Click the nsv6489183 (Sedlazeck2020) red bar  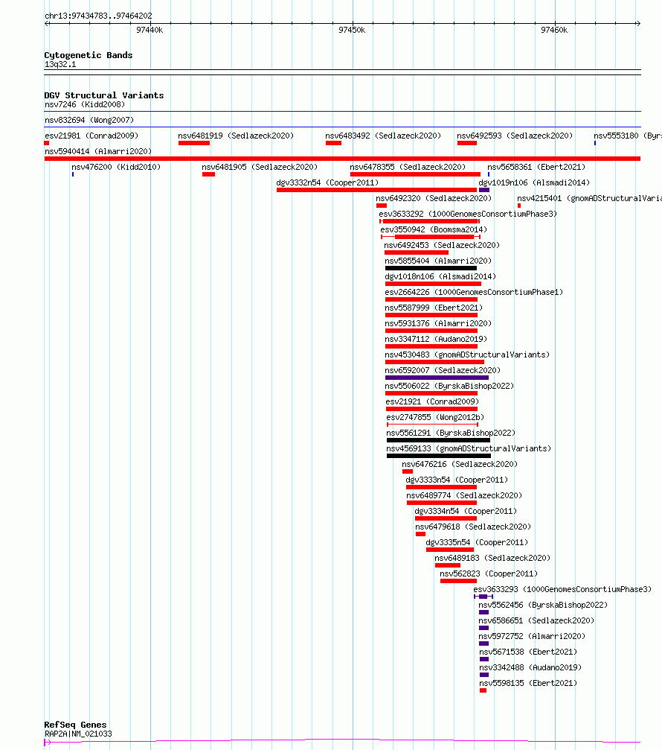coord(448,565)
